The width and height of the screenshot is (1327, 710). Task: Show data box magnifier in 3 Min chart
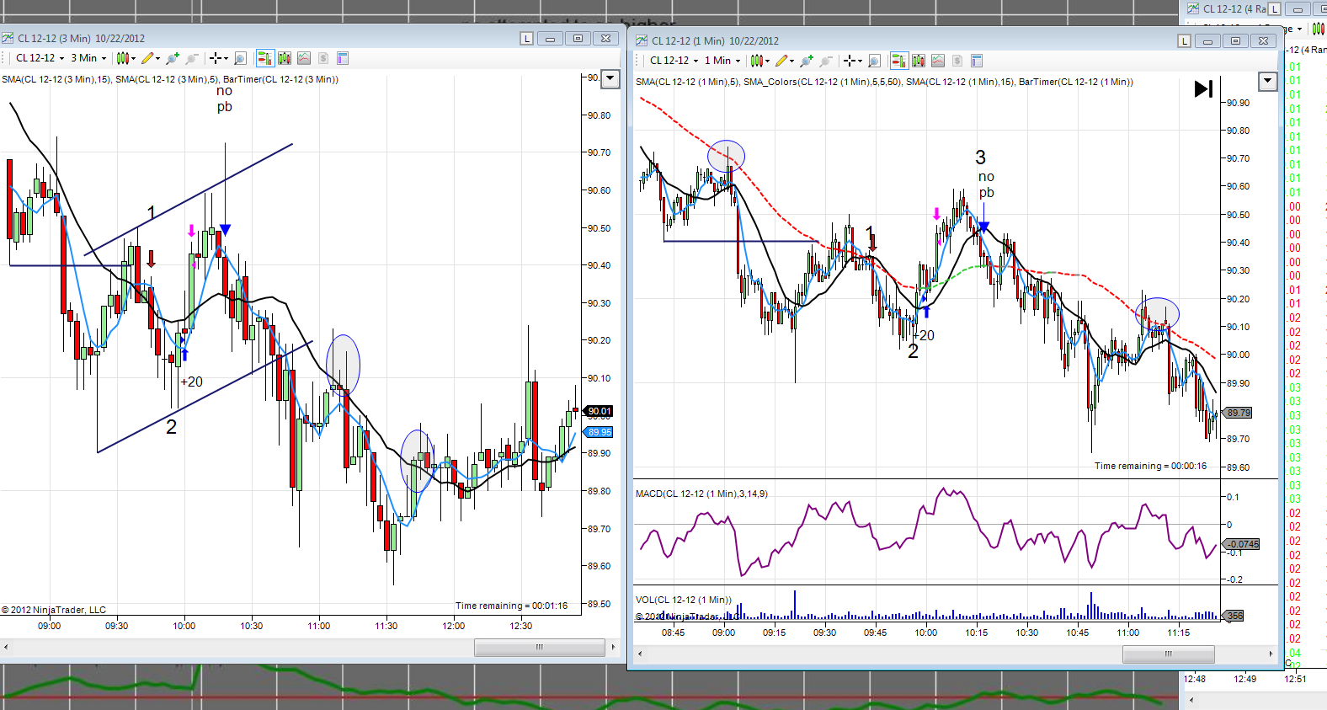[240, 58]
